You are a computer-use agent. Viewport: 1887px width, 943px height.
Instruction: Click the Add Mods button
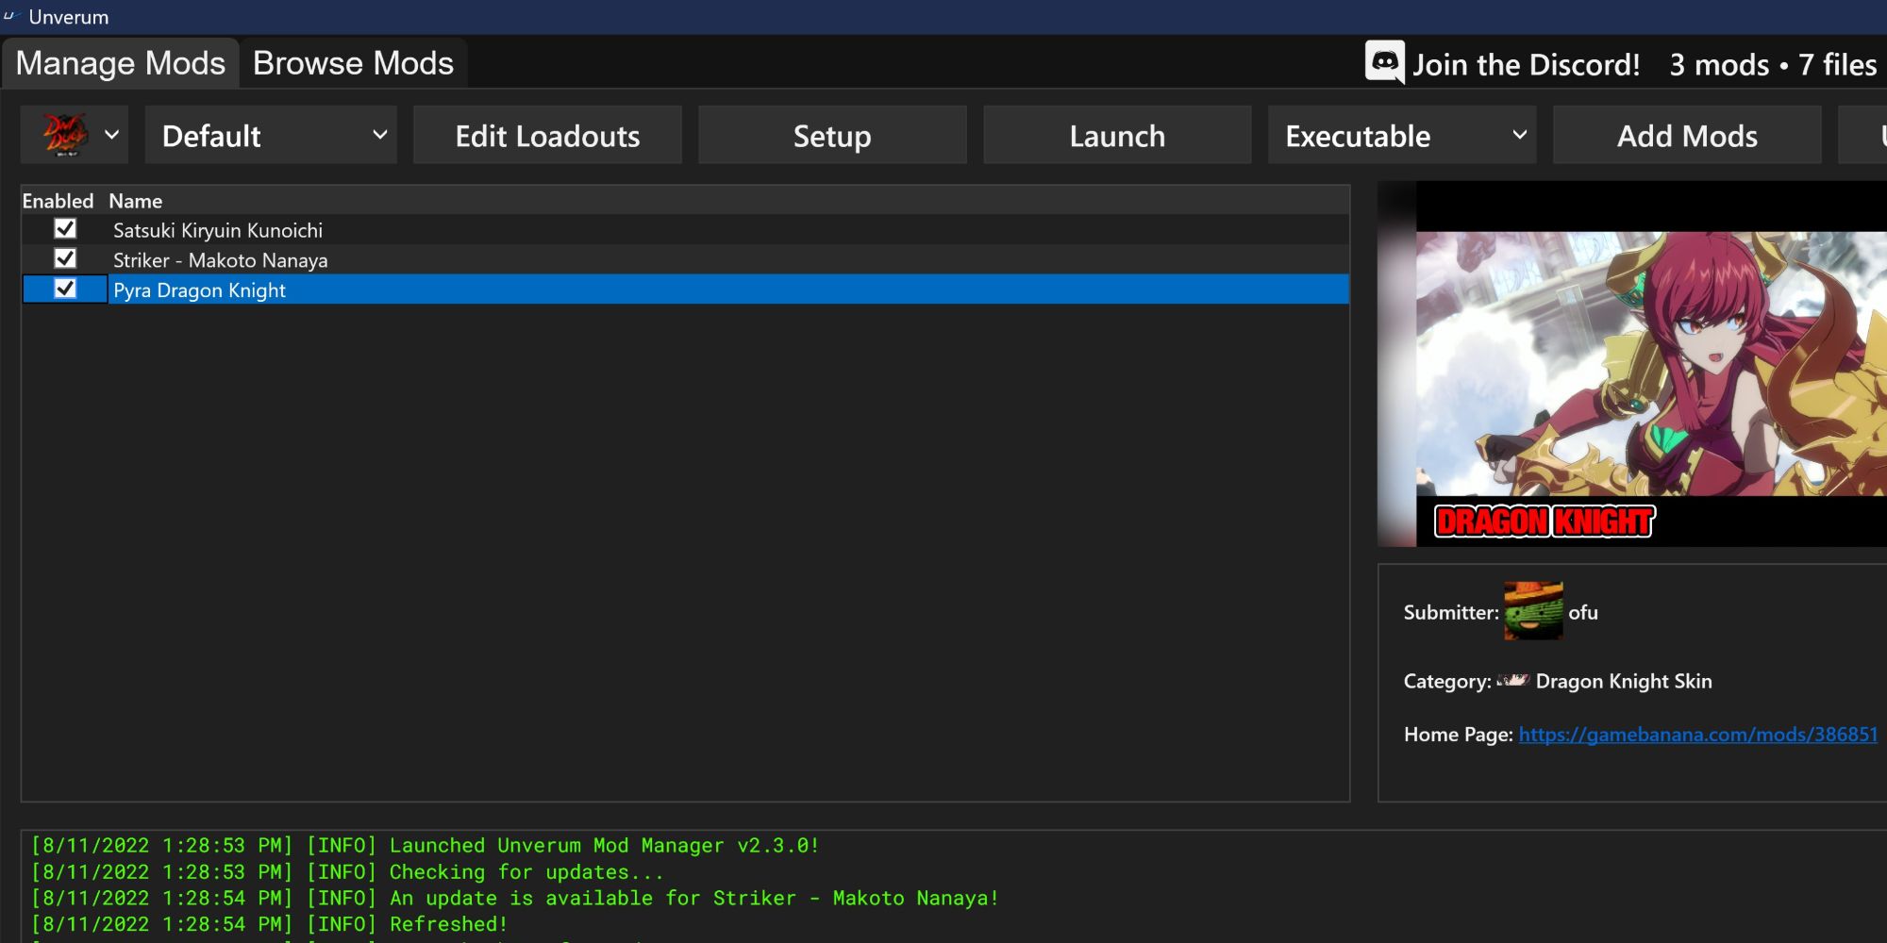point(1687,135)
